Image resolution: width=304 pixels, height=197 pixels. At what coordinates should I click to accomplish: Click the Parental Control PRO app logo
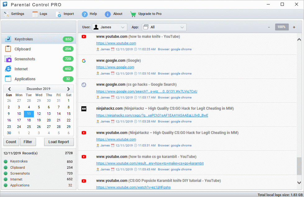click(x=5, y=4)
